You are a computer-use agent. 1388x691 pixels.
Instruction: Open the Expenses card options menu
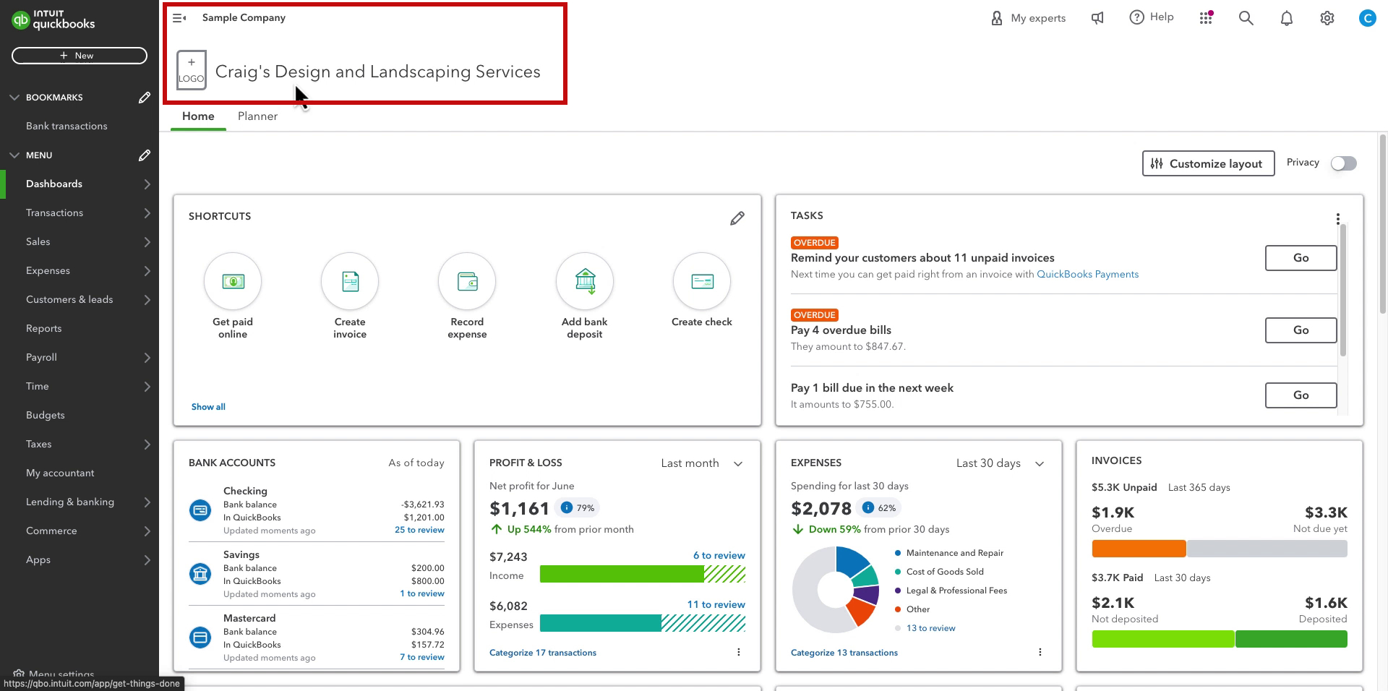1040,652
